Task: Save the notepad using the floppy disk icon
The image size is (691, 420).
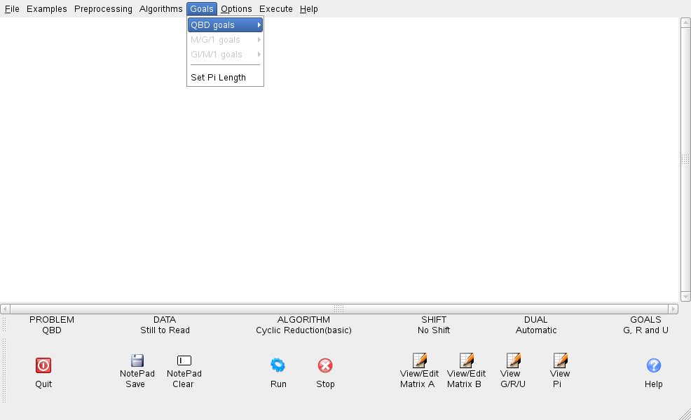Action: 137,361
